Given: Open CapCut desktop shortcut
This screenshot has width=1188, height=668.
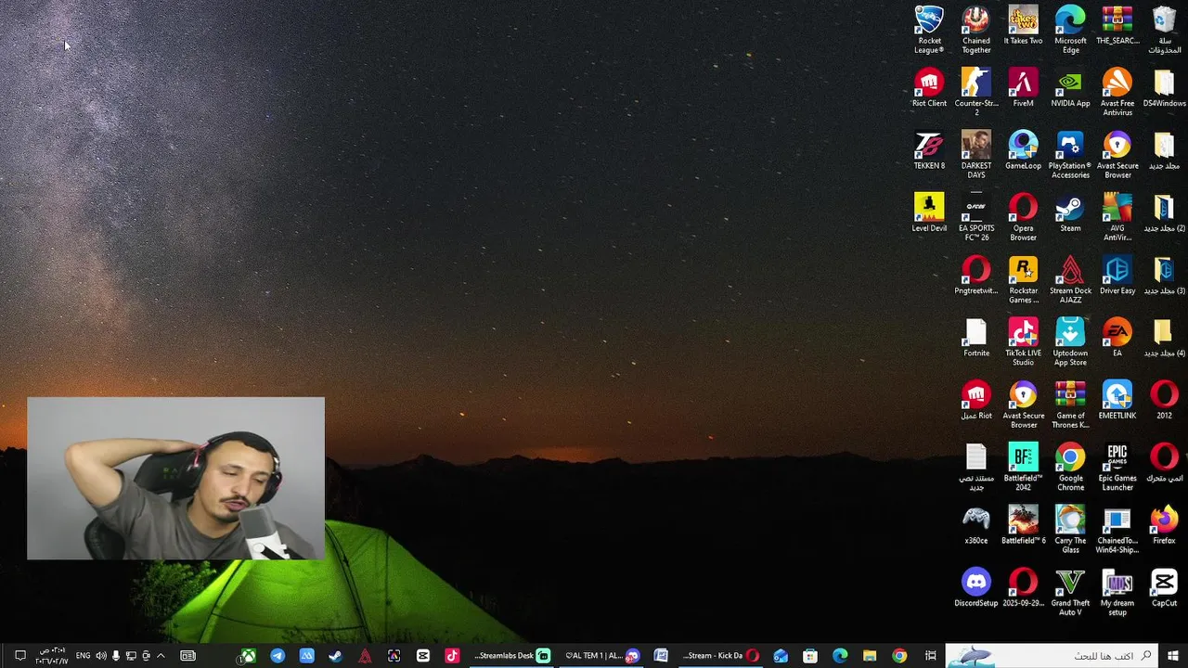Looking at the screenshot, I should click(x=1164, y=587).
